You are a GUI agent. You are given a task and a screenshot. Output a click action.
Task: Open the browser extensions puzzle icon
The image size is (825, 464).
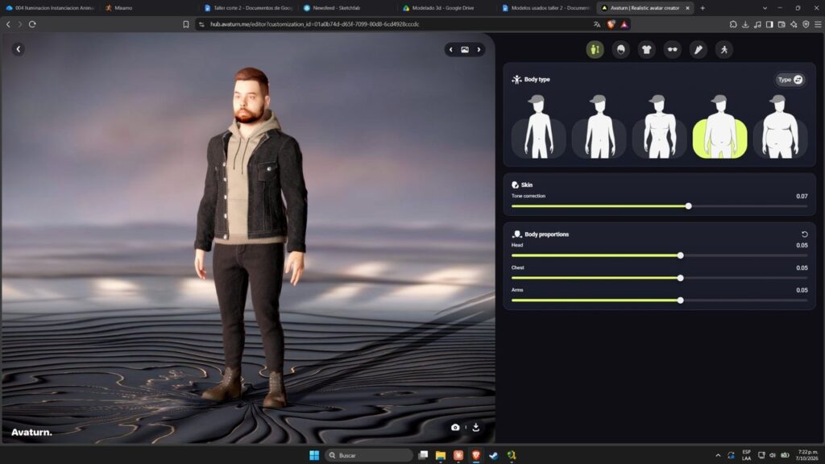733,24
